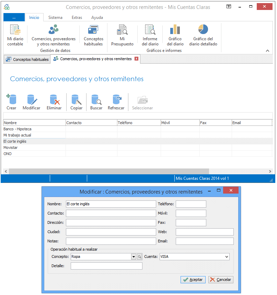The image size is (277, 295).
Task: Click the Notas input field
Action: (x=111, y=241)
